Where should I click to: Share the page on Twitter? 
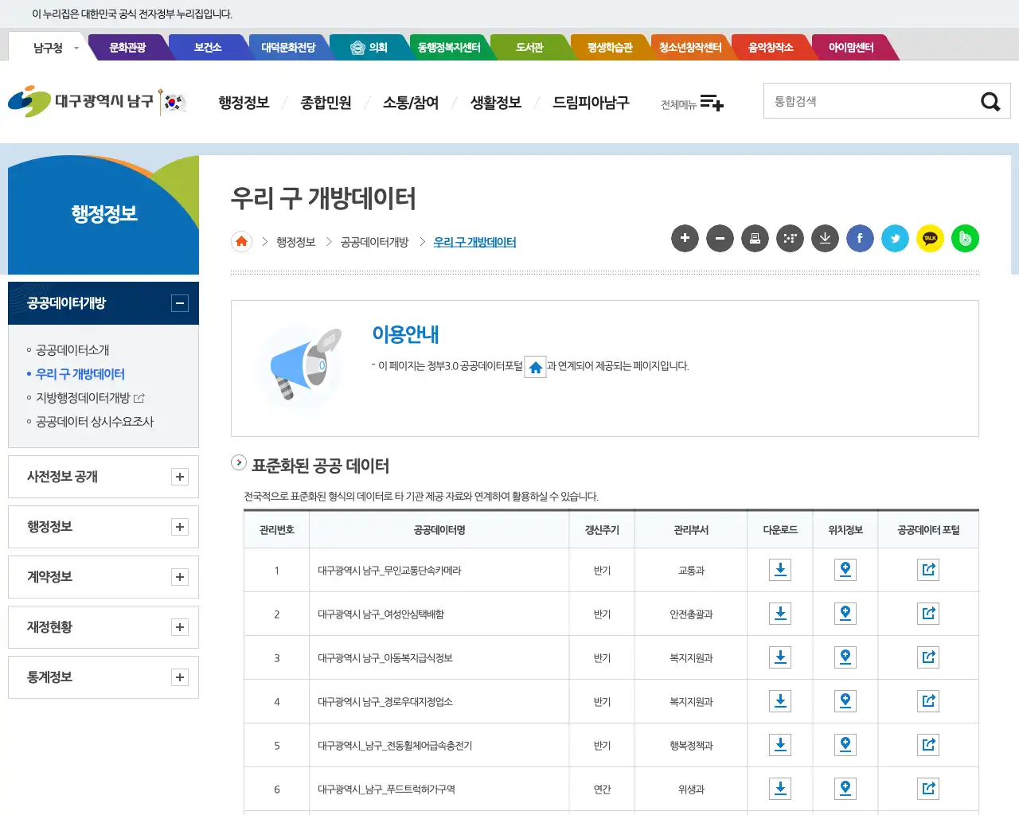tap(895, 238)
